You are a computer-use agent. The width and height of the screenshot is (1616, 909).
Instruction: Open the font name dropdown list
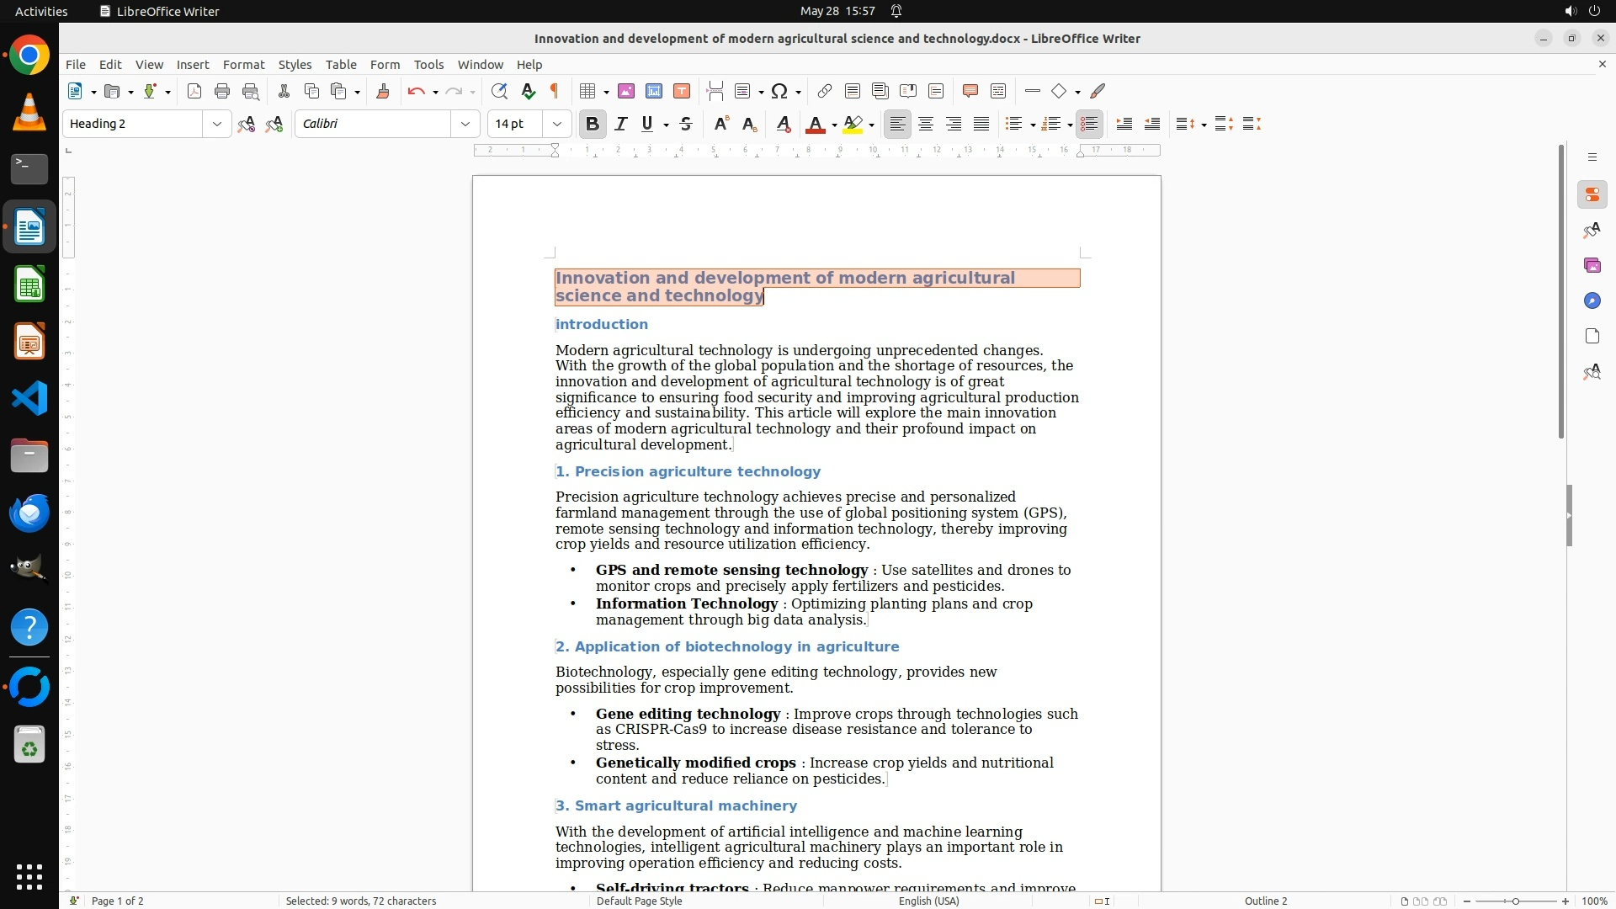pos(465,125)
